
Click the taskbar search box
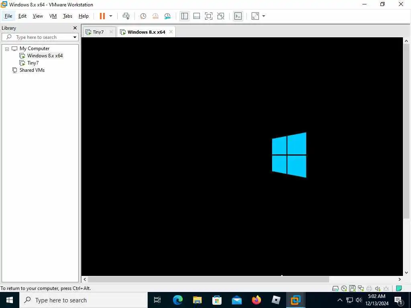click(83, 300)
